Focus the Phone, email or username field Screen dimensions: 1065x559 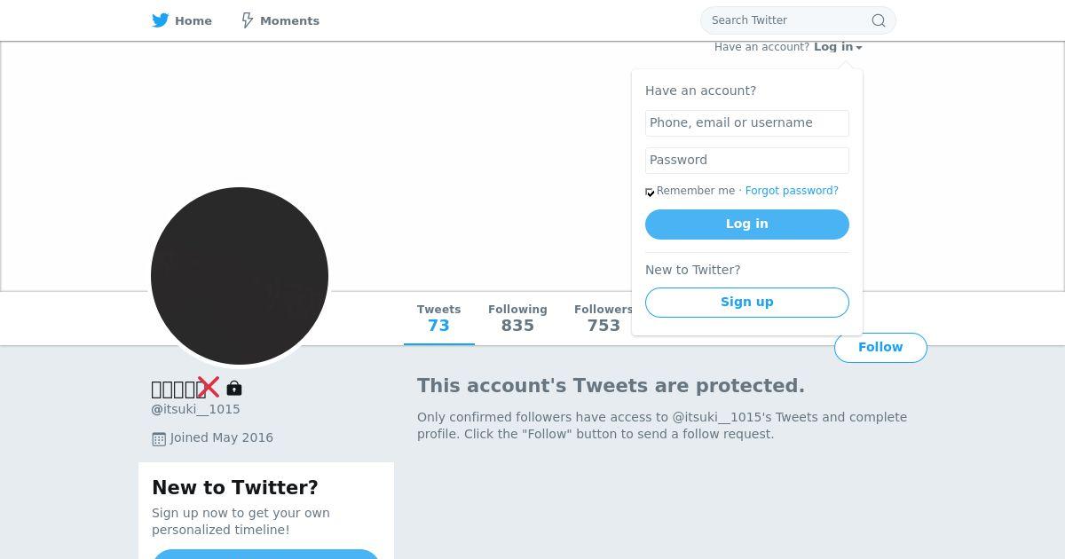pyautogui.click(x=746, y=122)
